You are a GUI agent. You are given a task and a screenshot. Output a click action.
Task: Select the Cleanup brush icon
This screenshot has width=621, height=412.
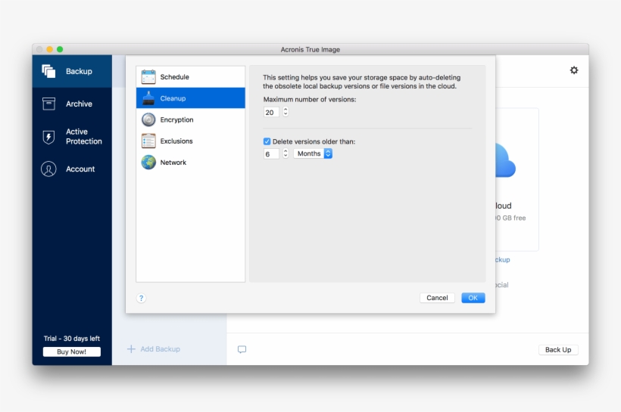pos(148,98)
